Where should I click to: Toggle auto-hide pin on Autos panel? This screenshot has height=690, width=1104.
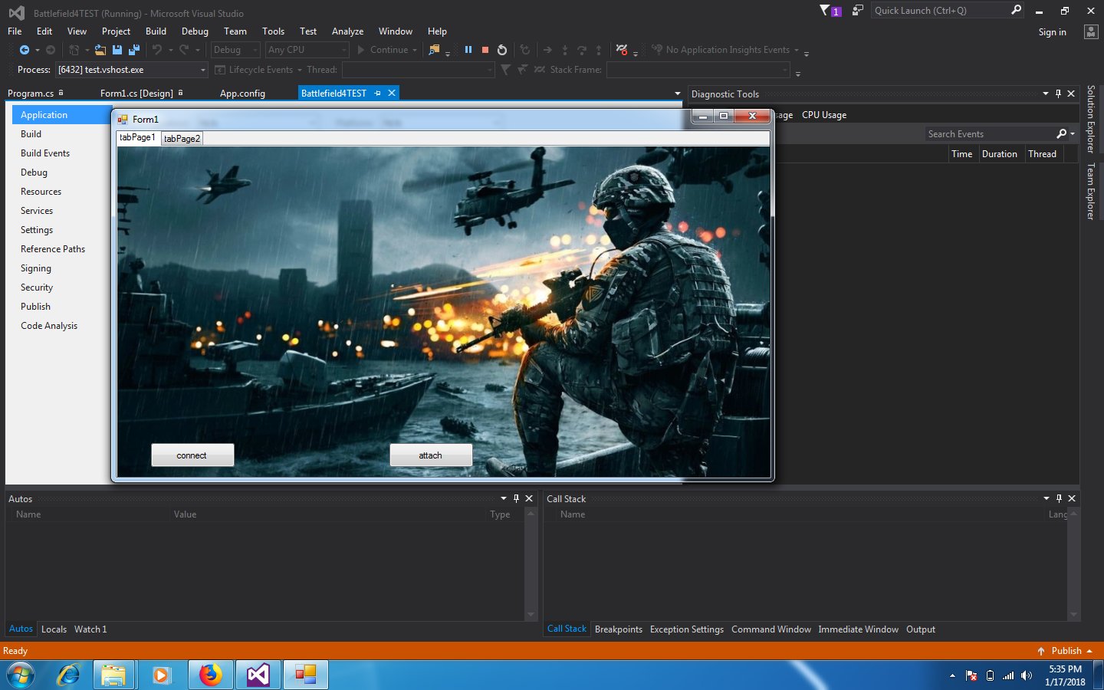516,498
